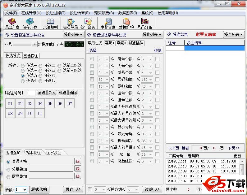Select number ball 11

40,113
